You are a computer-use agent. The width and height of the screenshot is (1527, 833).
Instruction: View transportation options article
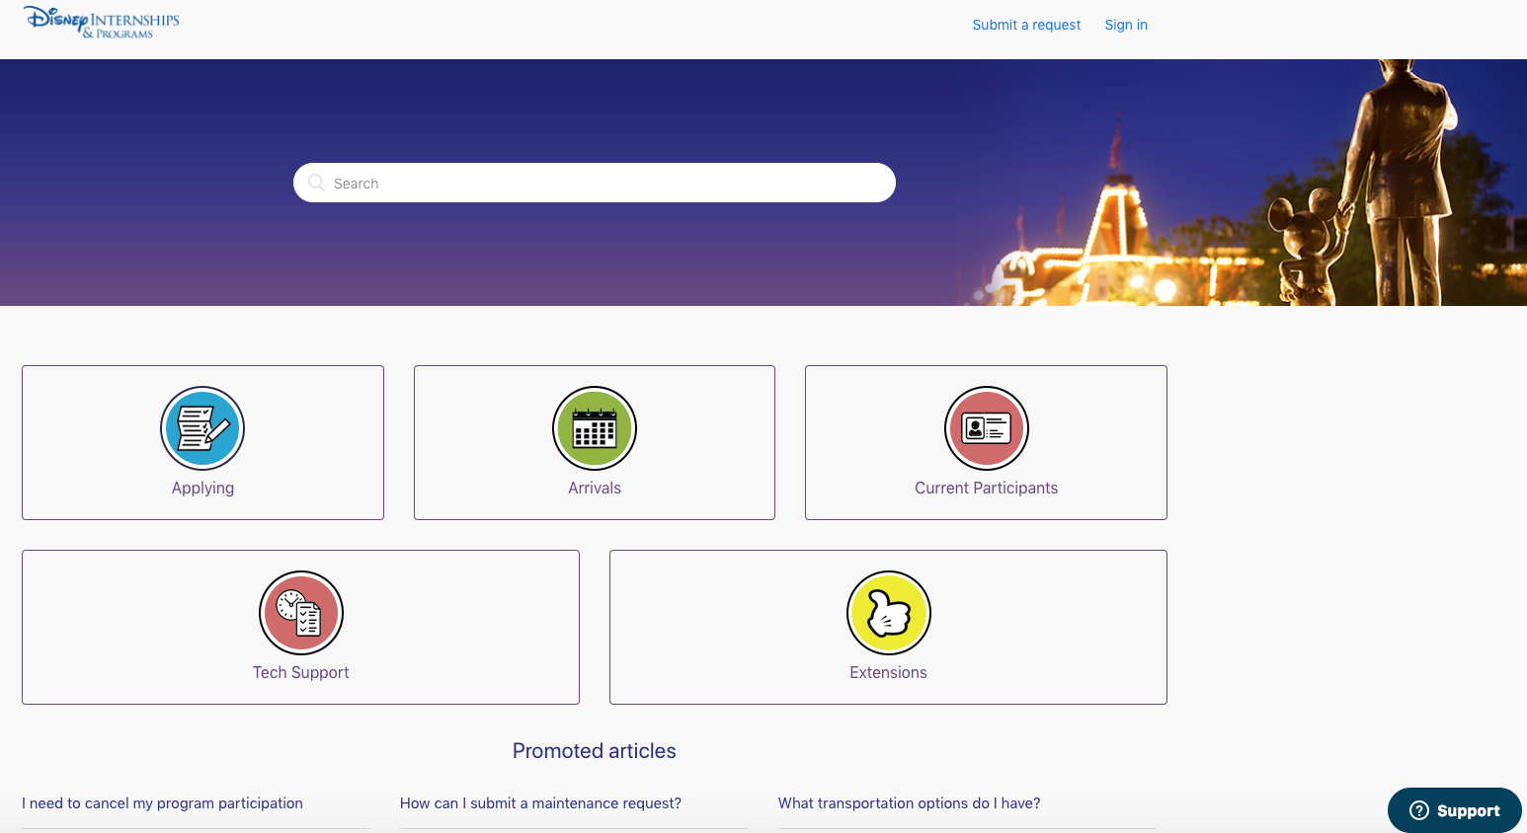[x=909, y=802]
